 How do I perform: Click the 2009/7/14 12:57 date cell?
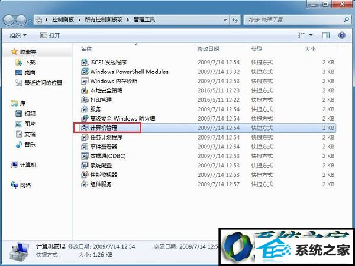pyautogui.click(x=218, y=184)
